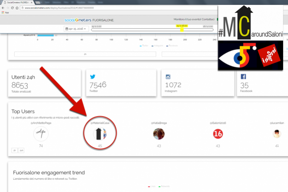Click the Instagram count 1072
The width and height of the screenshot is (288, 192).
click(173, 85)
